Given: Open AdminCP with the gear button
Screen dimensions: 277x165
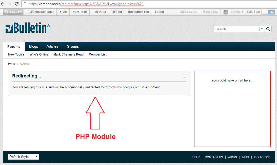Looking at the screenshot, I should (x=13, y=12).
